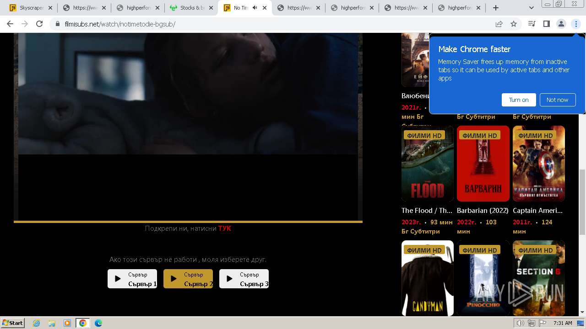The width and height of the screenshot is (586, 329).
Task: Dismiss Memory Saver with Not now
Action: [557, 100]
